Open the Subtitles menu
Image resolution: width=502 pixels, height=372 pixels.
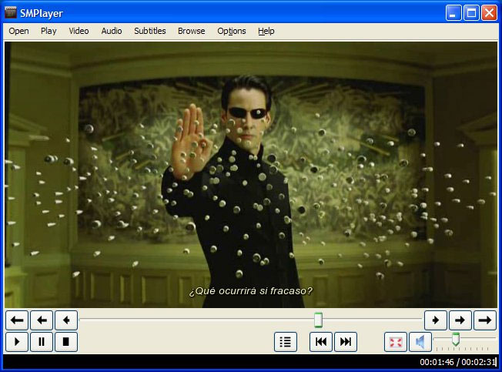(x=149, y=31)
